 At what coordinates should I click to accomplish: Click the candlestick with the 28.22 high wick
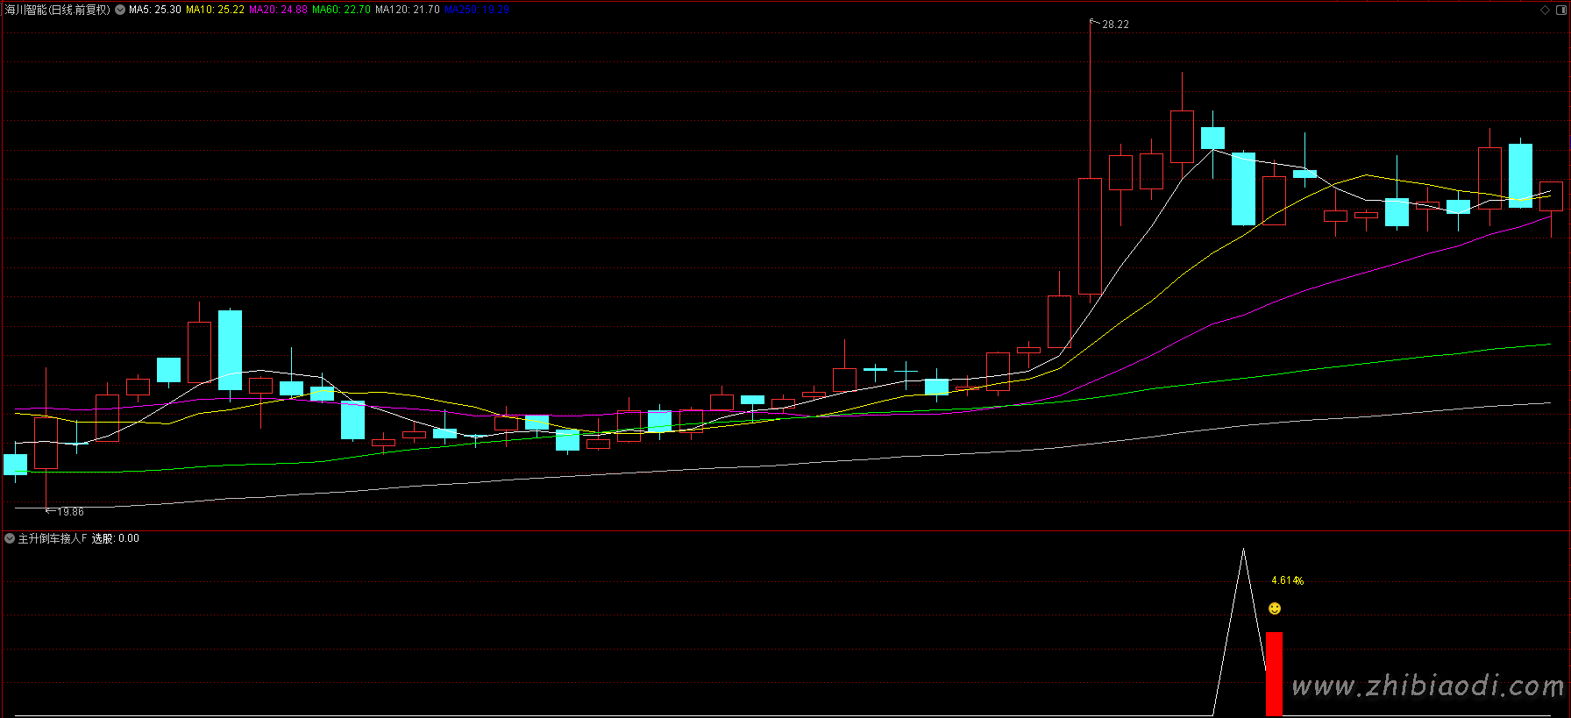point(1090,236)
